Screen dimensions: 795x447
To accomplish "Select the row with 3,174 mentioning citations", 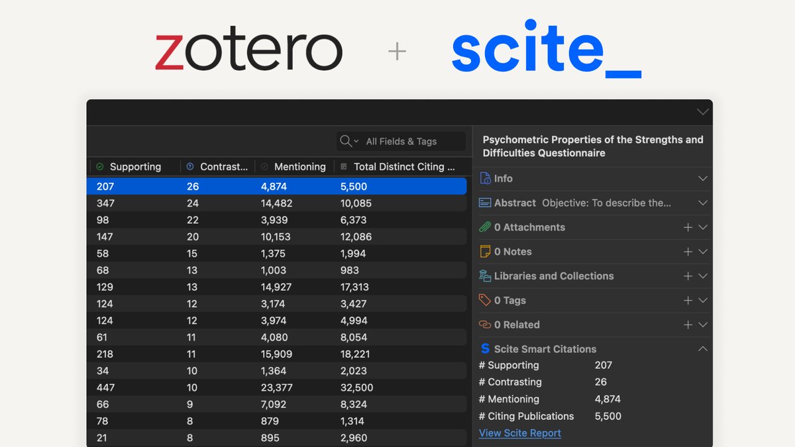I will click(277, 304).
